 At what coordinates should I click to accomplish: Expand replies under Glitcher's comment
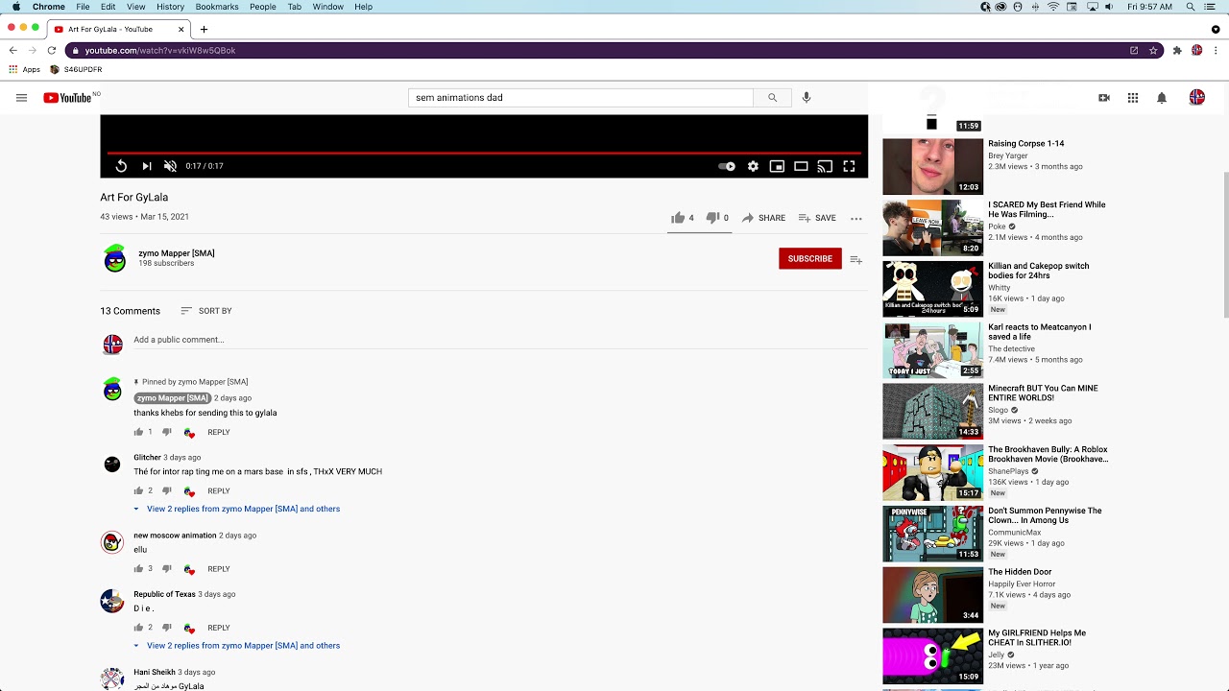click(x=237, y=509)
